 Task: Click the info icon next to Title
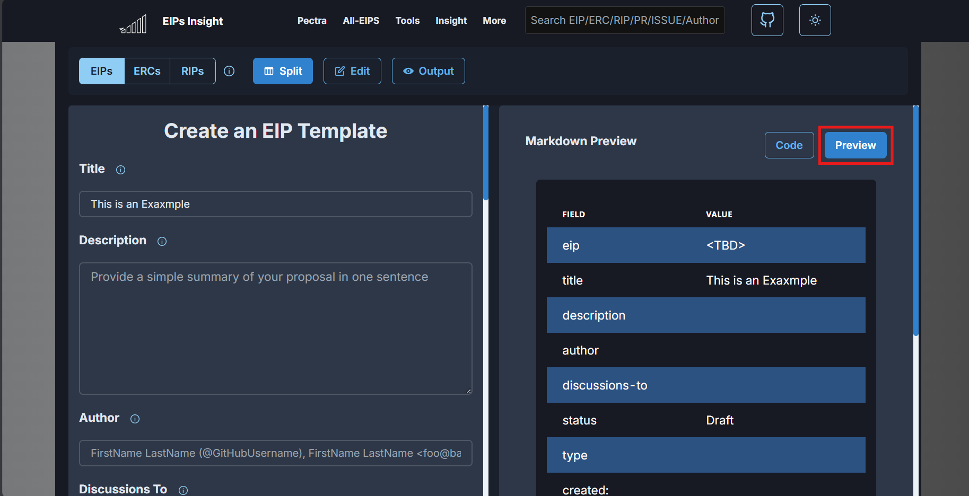(121, 170)
